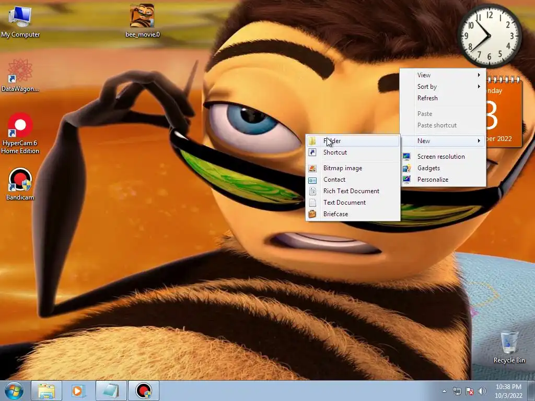This screenshot has height=401, width=535.
Task: Expand the View submenu
Action: coord(443,75)
